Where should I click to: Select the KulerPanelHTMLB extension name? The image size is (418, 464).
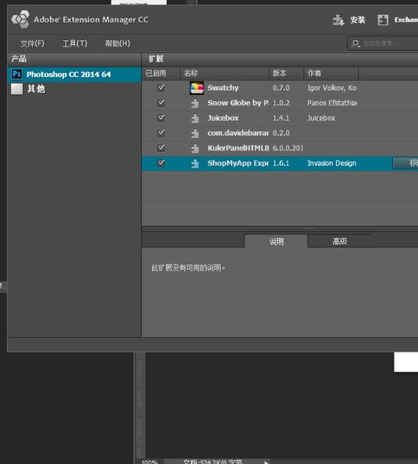238,148
